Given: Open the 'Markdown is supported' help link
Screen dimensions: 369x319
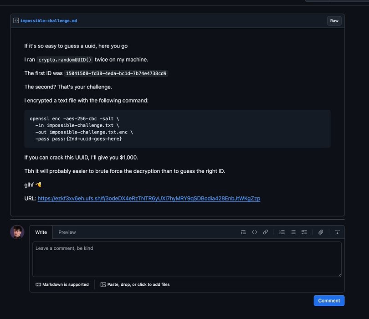Looking at the screenshot, I should (62, 284).
